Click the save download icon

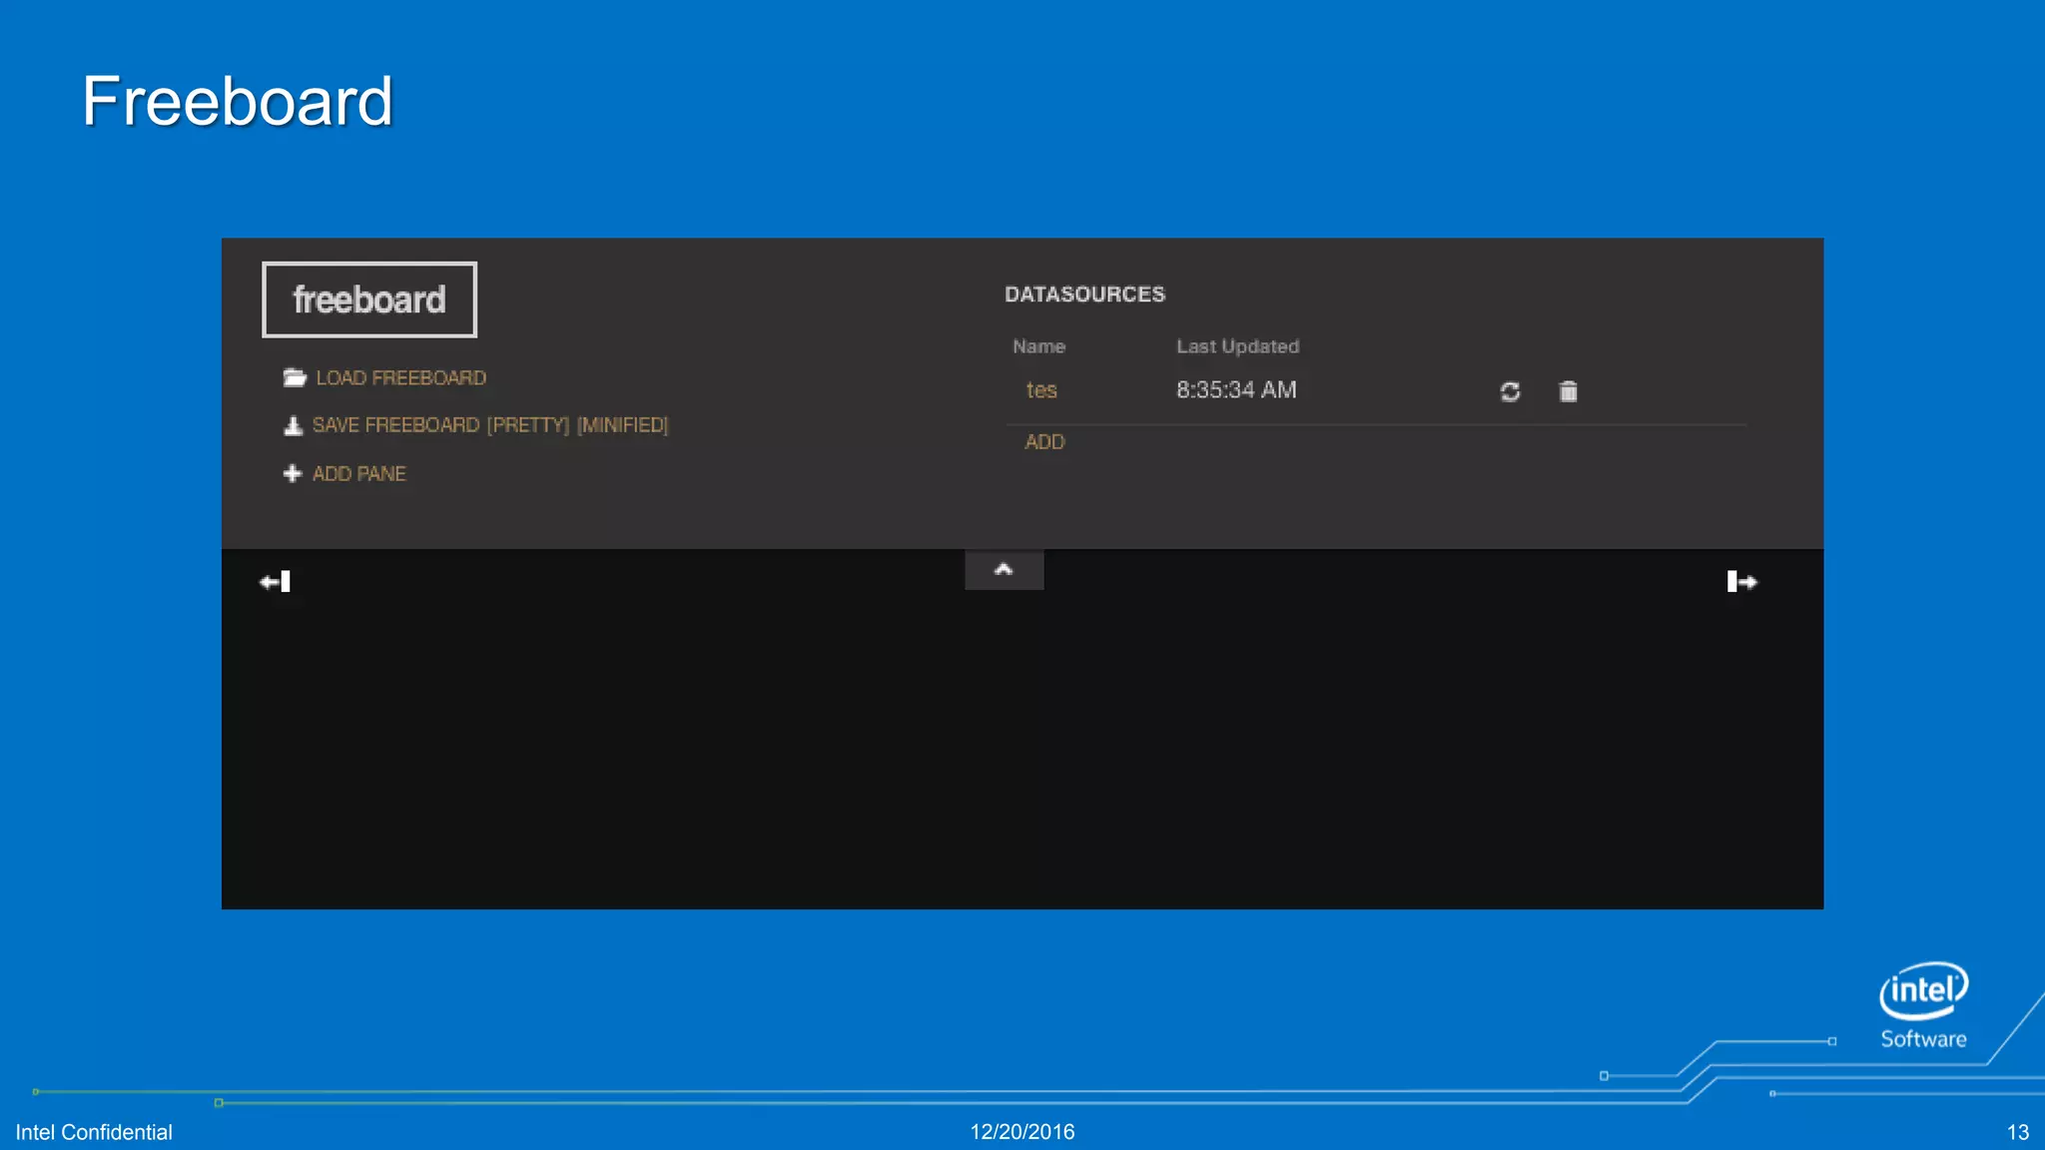click(293, 426)
